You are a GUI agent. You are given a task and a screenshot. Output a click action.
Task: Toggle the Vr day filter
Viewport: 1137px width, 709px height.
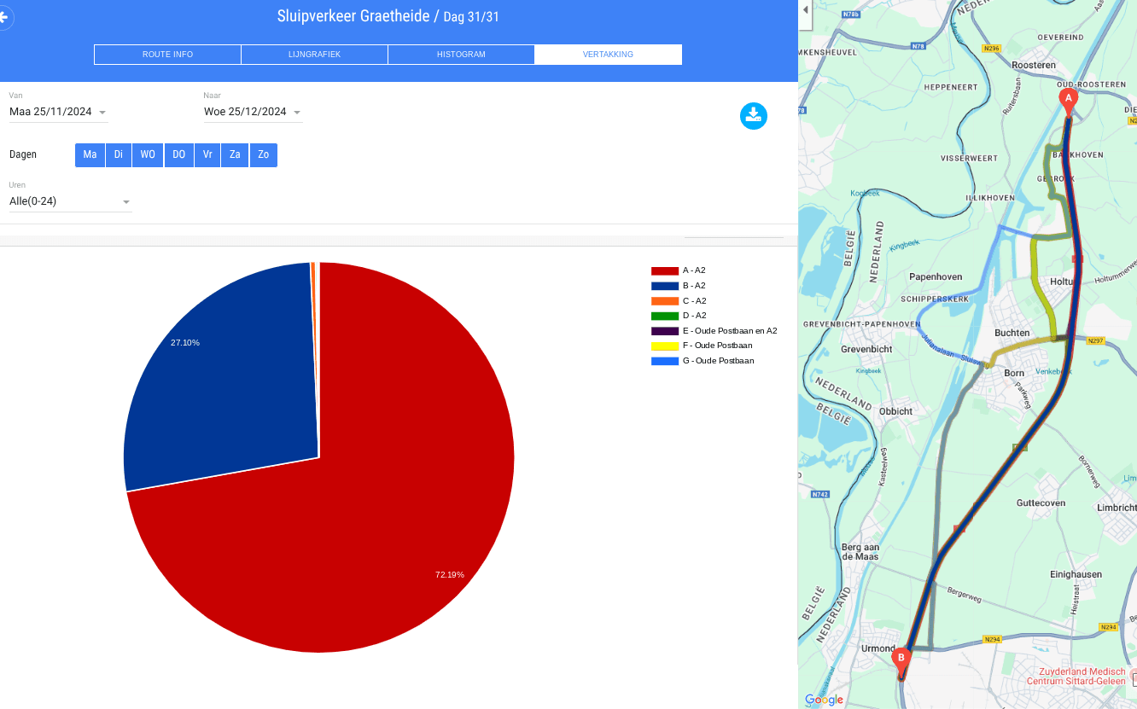tap(207, 155)
